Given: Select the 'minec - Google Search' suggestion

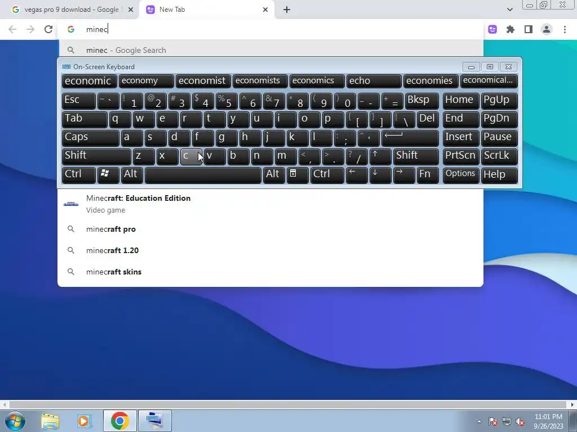Looking at the screenshot, I should [270, 50].
